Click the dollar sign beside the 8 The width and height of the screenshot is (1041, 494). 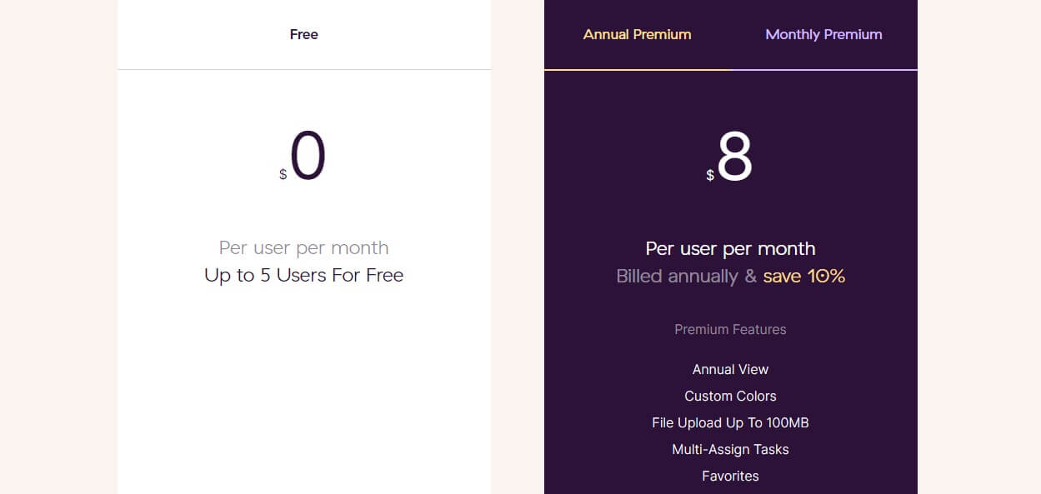point(710,175)
